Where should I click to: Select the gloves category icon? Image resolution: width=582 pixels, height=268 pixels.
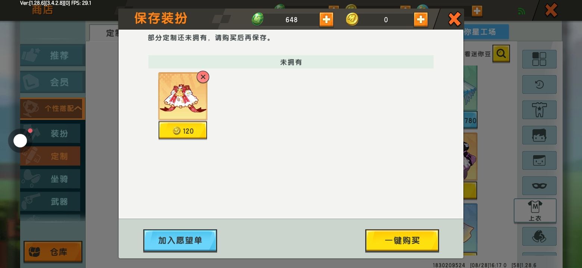[539, 236]
